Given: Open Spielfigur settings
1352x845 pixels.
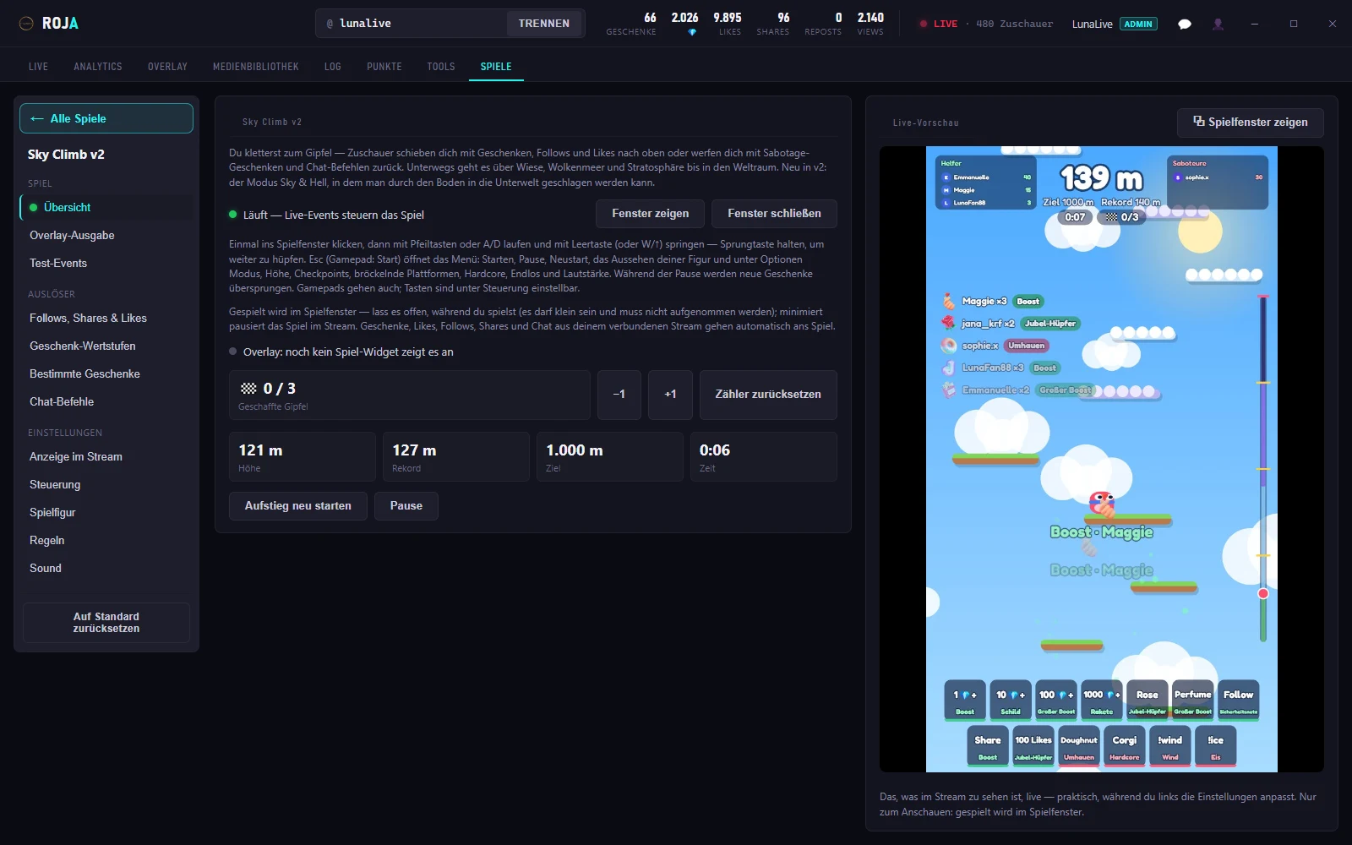Looking at the screenshot, I should point(106,513).
